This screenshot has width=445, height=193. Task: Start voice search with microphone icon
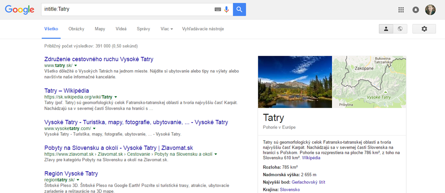coord(226,9)
